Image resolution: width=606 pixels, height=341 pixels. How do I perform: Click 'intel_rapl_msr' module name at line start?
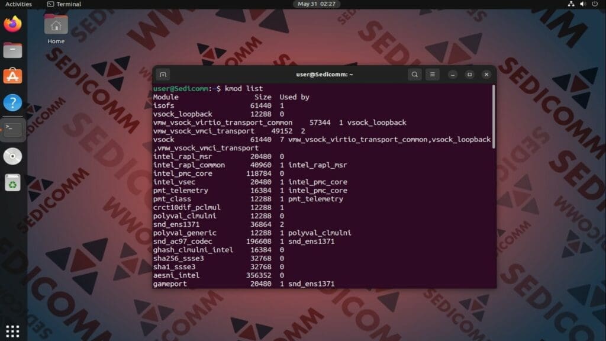pos(182,156)
